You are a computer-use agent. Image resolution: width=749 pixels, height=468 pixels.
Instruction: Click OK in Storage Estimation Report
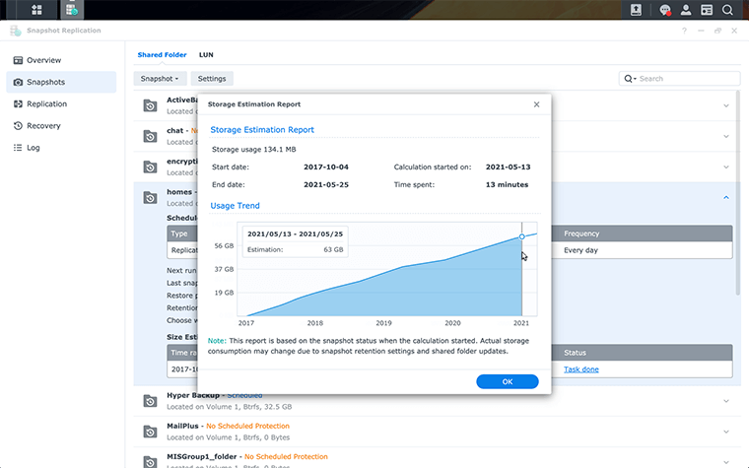(x=507, y=381)
